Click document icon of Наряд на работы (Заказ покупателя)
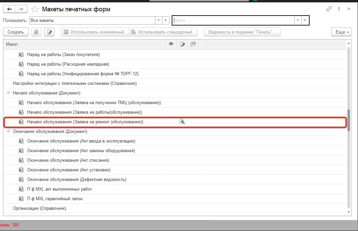358x231 pixels. tap(21, 55)
